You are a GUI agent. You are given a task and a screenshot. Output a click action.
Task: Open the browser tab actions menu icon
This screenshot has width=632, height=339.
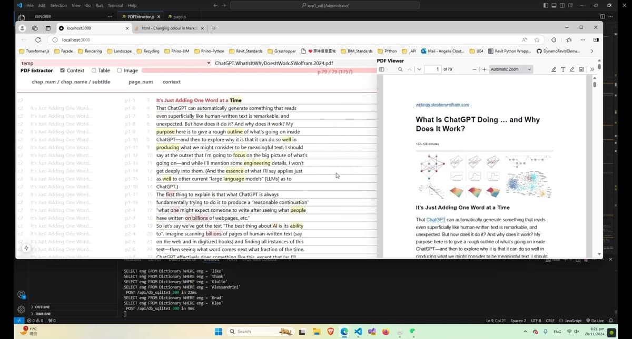tap(48, 28)
